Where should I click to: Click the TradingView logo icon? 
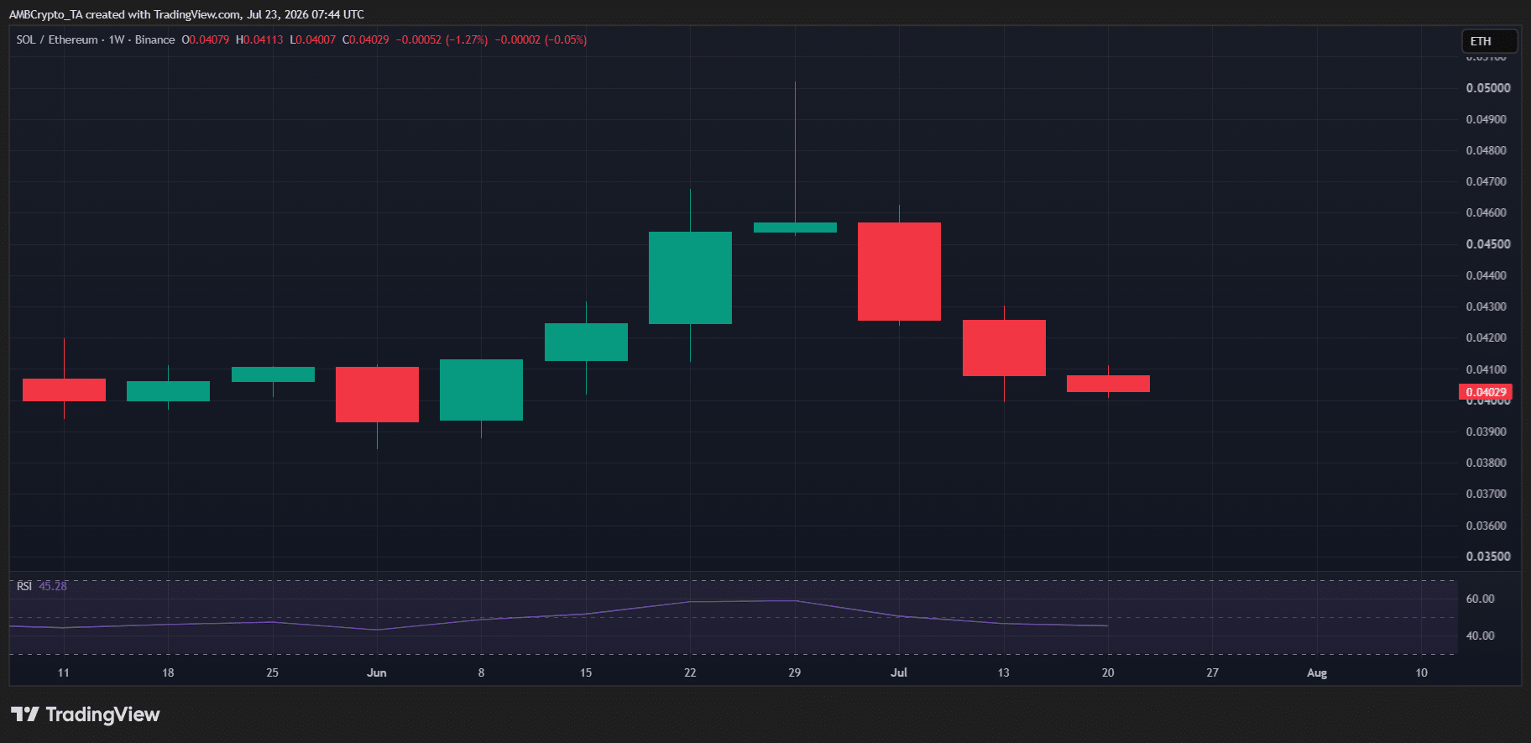coord(25,714)
